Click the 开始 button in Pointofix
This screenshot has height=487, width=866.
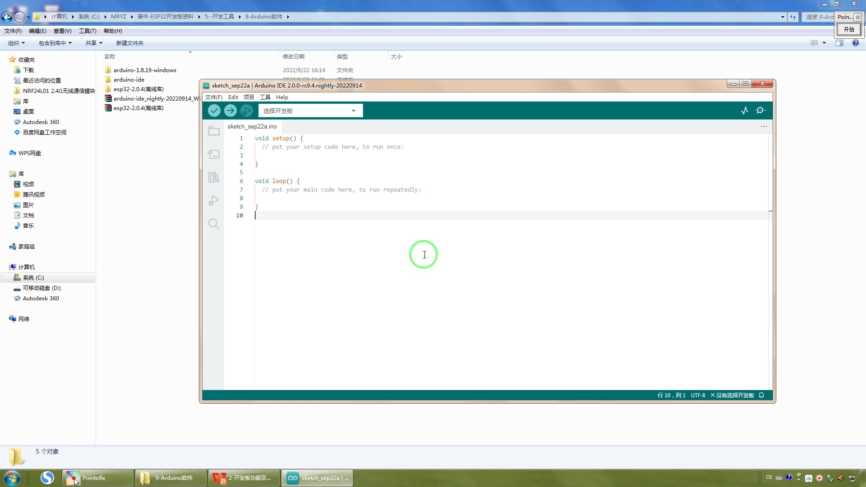[x=849, y=30]
